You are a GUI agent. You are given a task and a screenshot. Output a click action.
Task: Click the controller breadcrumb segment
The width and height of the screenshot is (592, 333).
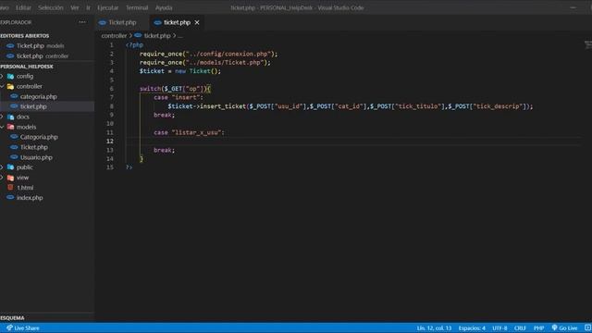point(114,36)
